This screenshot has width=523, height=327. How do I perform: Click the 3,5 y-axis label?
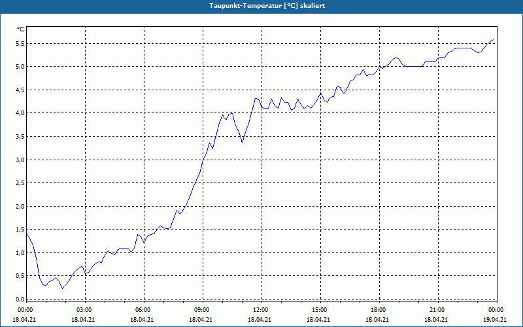tap(20, 137)
